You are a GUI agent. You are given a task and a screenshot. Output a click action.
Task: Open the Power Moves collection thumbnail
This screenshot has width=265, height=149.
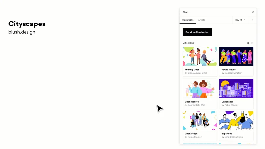[x=236, y=56]
